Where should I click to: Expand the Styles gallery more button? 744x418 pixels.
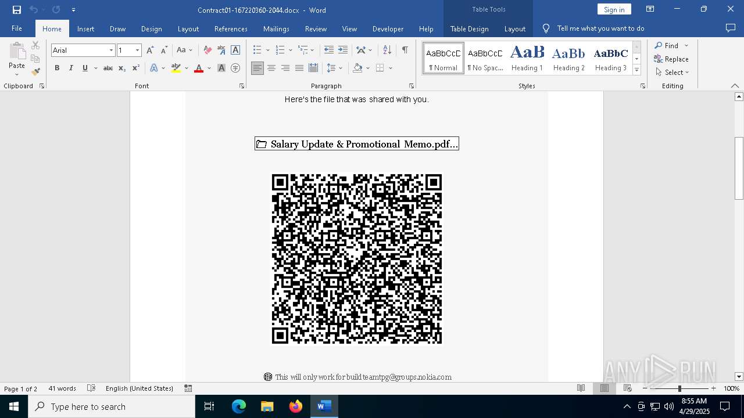(636, 70)
